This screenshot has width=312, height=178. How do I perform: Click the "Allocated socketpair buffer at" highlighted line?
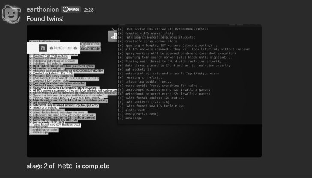pos(66,71)
